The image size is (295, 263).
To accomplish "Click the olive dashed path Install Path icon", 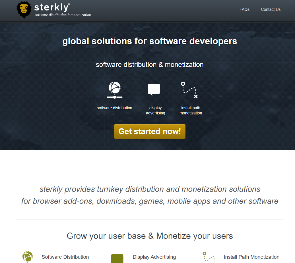I will click(x=209, y=257).
